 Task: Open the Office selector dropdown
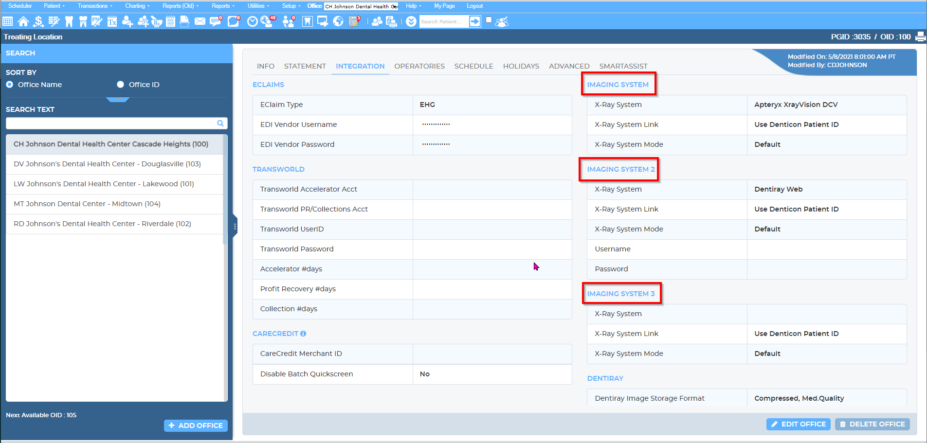tap(361, 6)
